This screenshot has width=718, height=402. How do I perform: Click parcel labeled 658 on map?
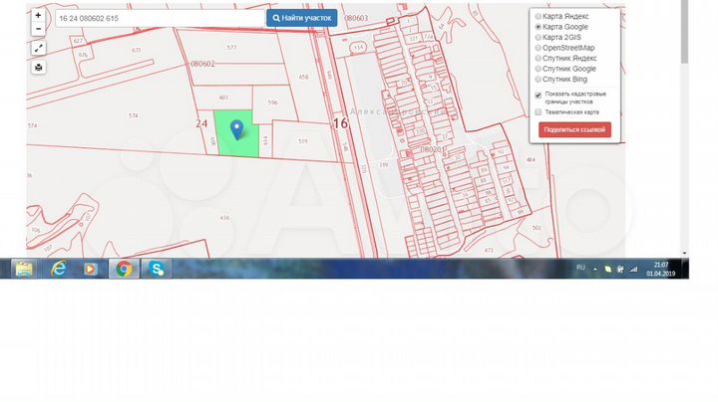click(303, 78)
